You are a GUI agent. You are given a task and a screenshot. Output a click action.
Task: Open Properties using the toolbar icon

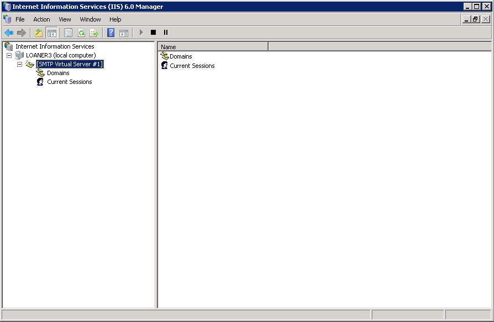coord(67,33)
